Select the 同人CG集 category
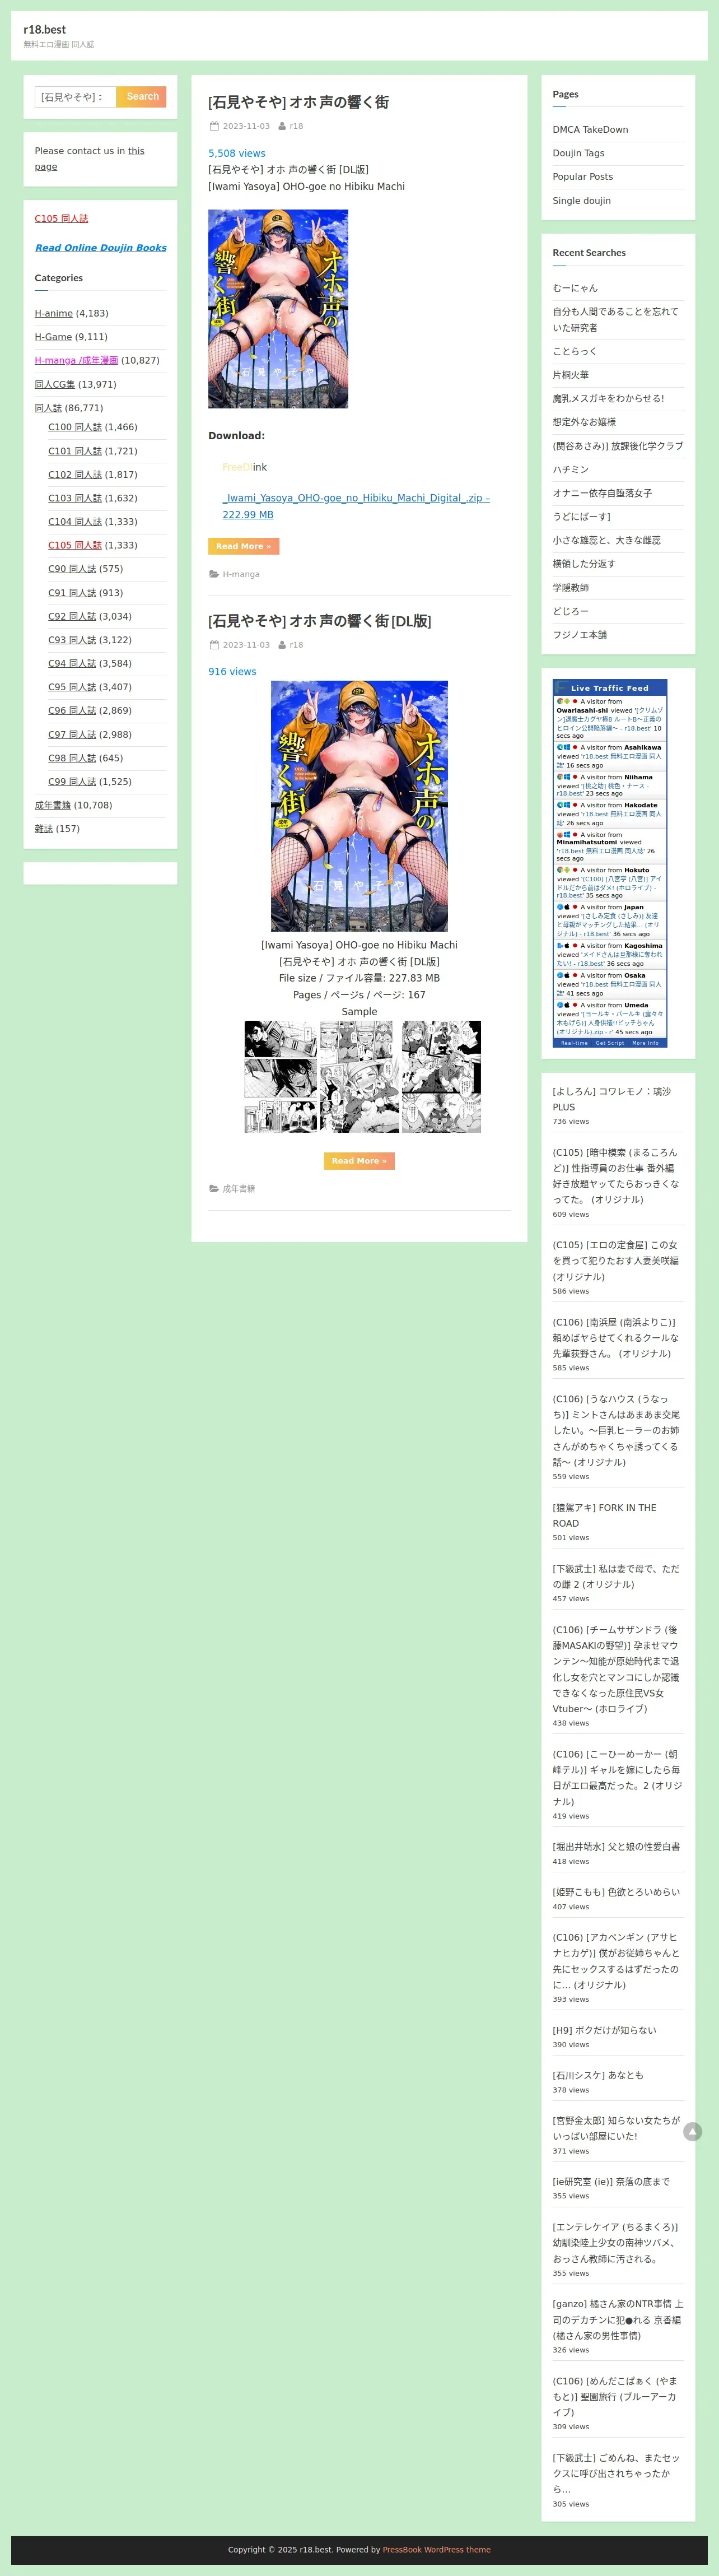Viewport: 719px width, 2576px height. [x=55, y=384]
